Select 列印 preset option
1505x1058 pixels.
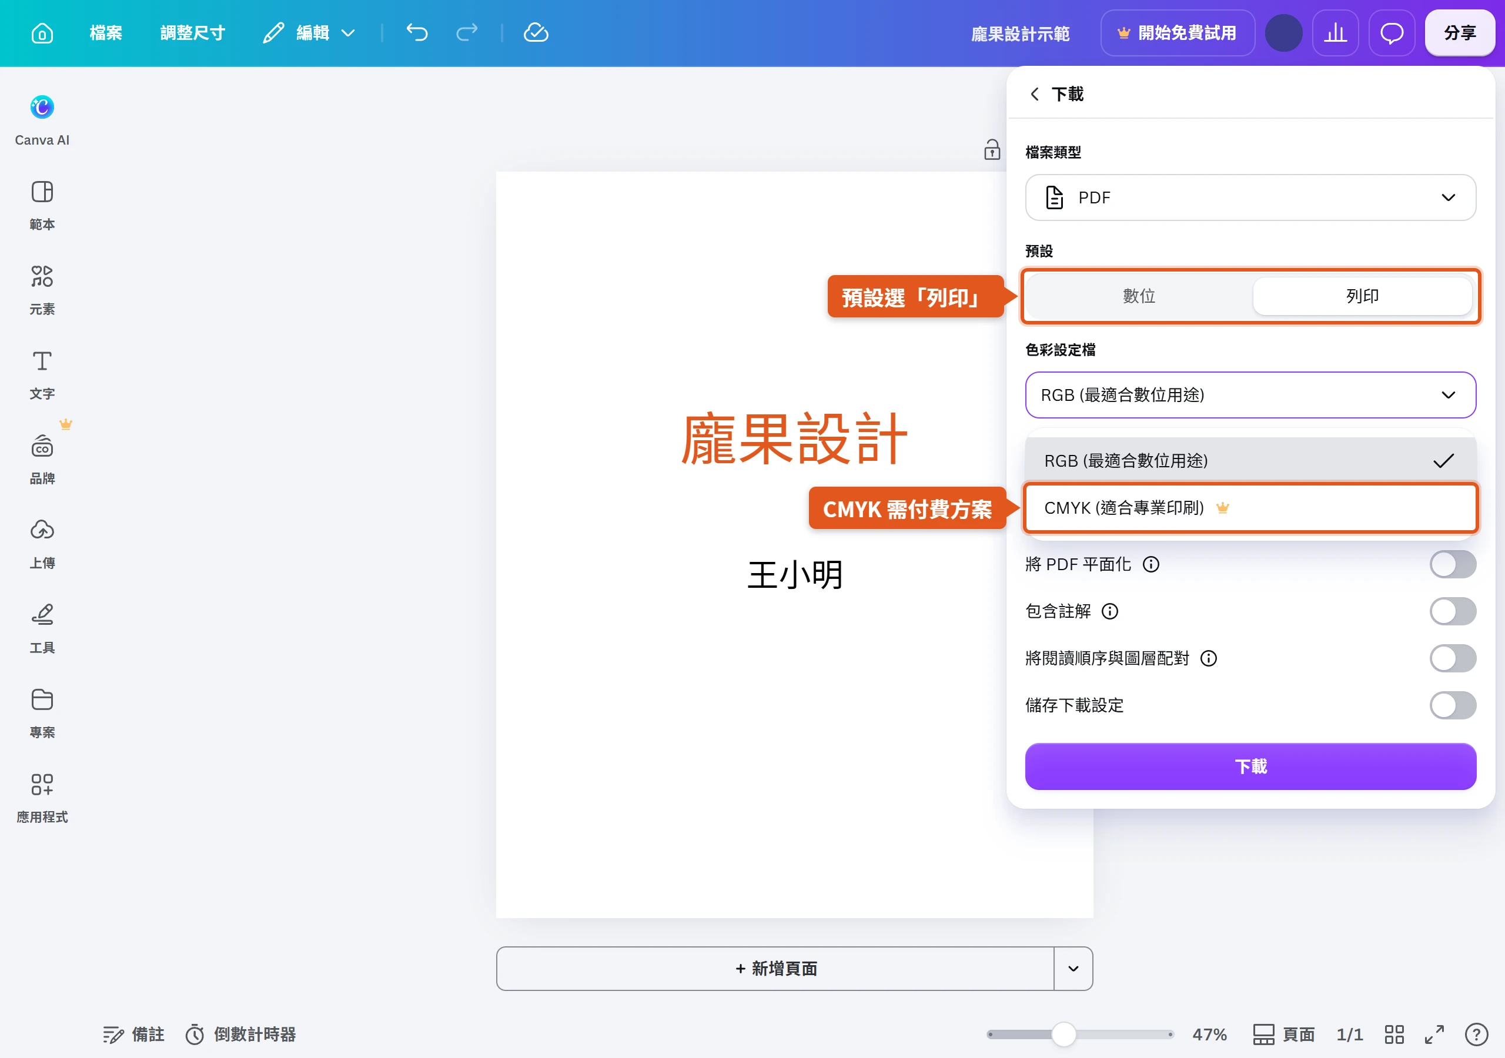coord(1362,296)
